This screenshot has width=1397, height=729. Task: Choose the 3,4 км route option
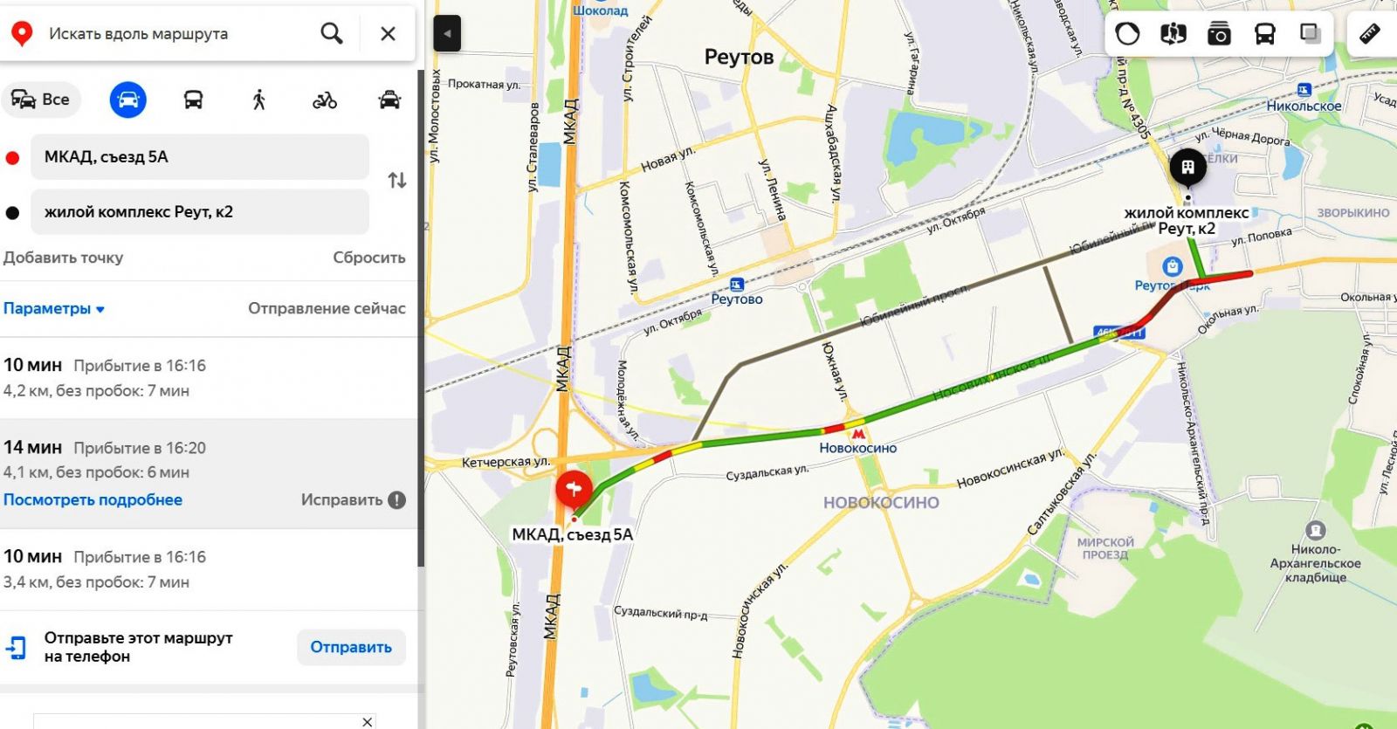[210, 568]
